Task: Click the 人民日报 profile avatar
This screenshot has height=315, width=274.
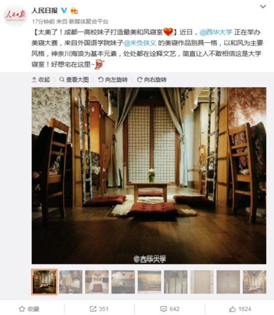Action: tap(15, 15)
